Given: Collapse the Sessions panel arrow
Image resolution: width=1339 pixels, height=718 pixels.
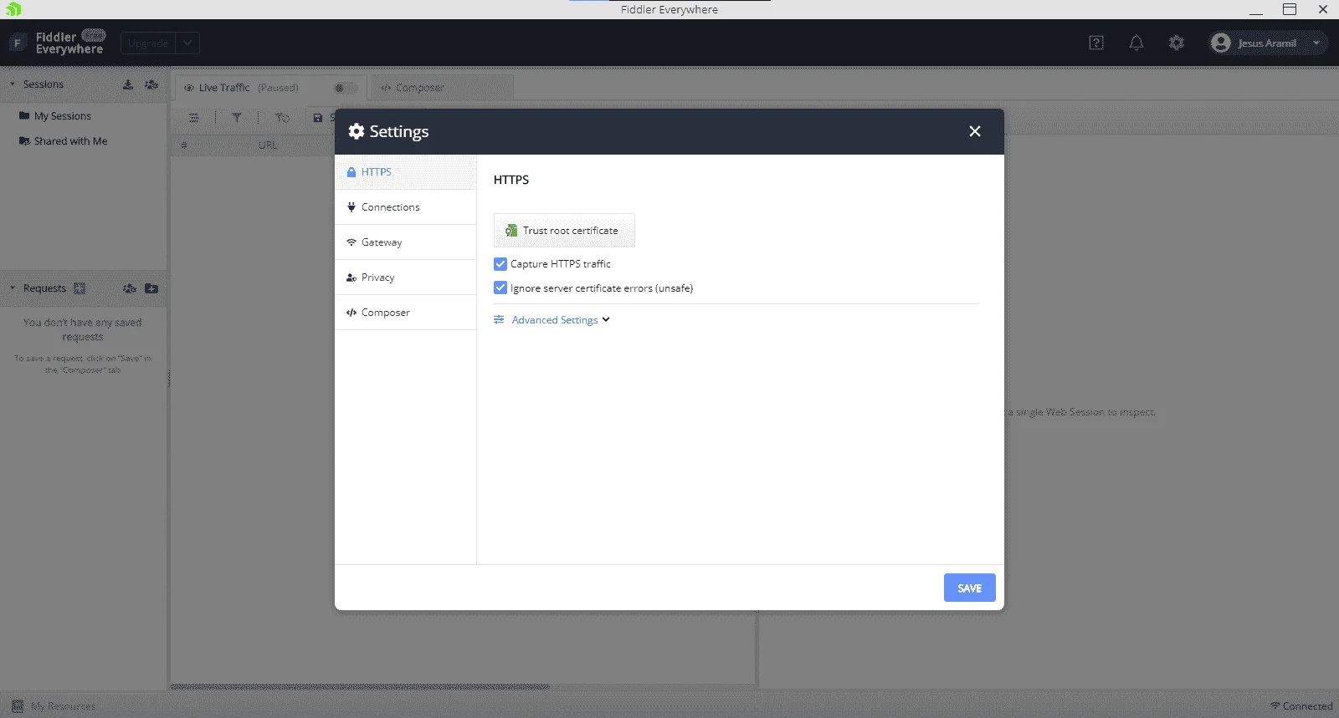Looking at the screenshot, I should [x=12, y=84].
